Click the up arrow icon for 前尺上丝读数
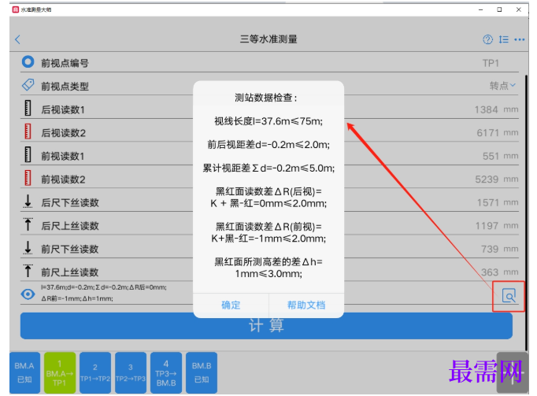Image resolution: width=537 pixels, height=396 pixels. [28, 271]
